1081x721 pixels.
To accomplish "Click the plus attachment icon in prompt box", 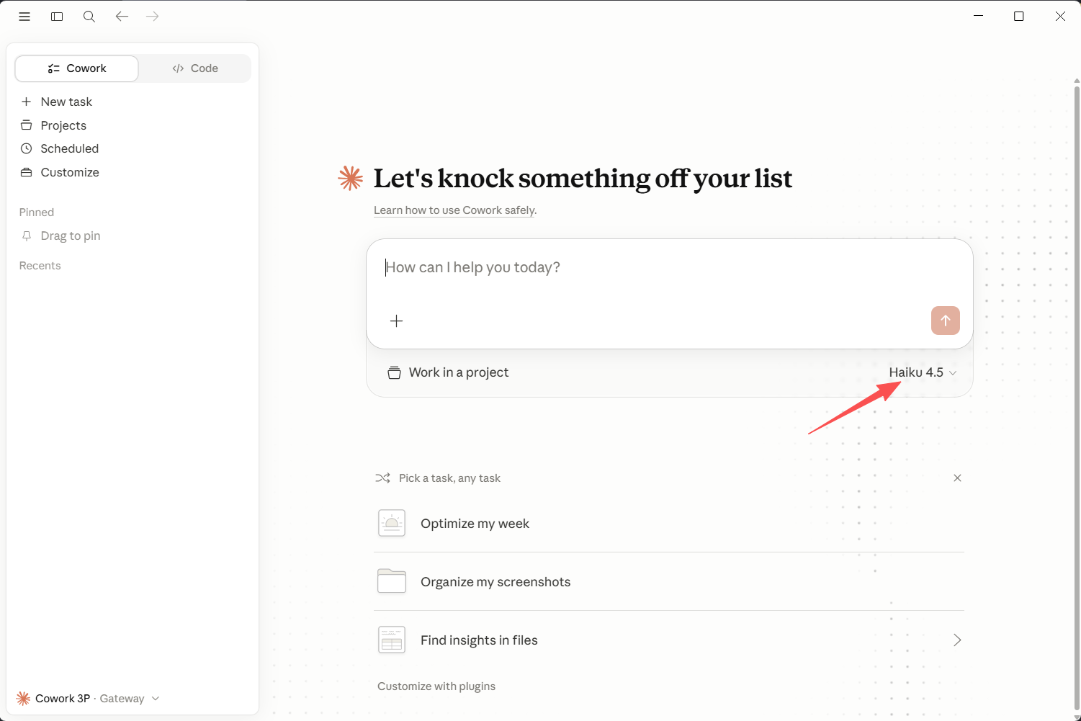I will [396, 321].
